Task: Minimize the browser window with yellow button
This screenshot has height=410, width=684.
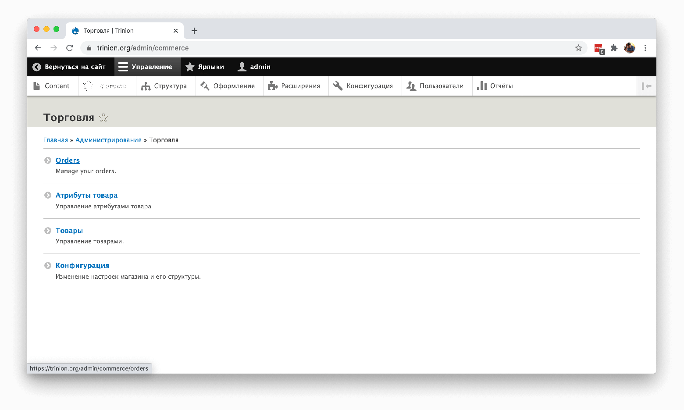Action: click(46, 29)
